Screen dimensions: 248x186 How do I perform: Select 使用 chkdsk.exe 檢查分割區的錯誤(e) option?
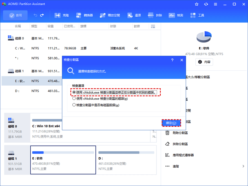tap(100, 99)
